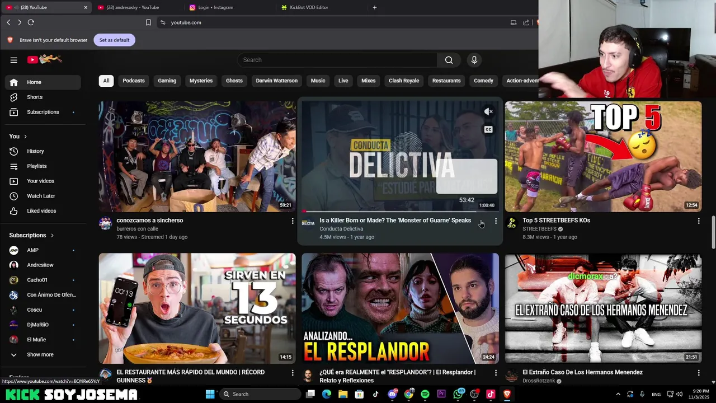
Task: Switch to KickBot VOD Editor tab
Action: click(x=322, y=7)
